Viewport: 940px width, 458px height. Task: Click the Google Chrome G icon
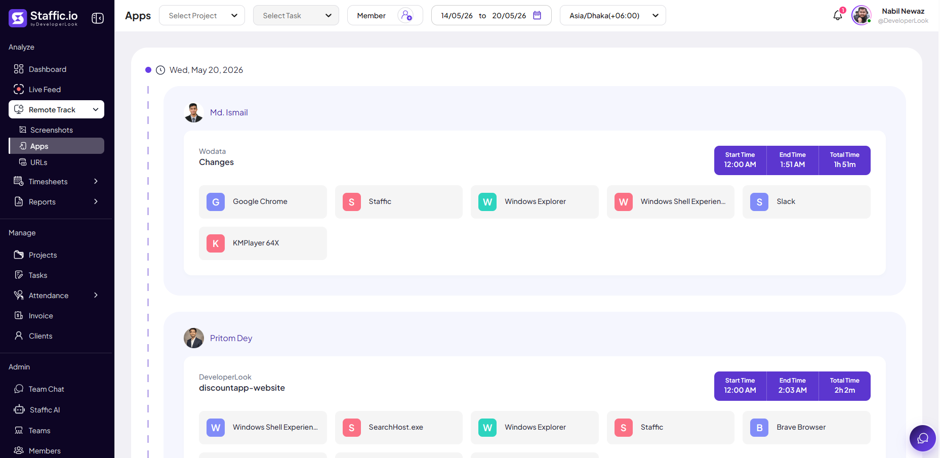click(x=216, y=202)
